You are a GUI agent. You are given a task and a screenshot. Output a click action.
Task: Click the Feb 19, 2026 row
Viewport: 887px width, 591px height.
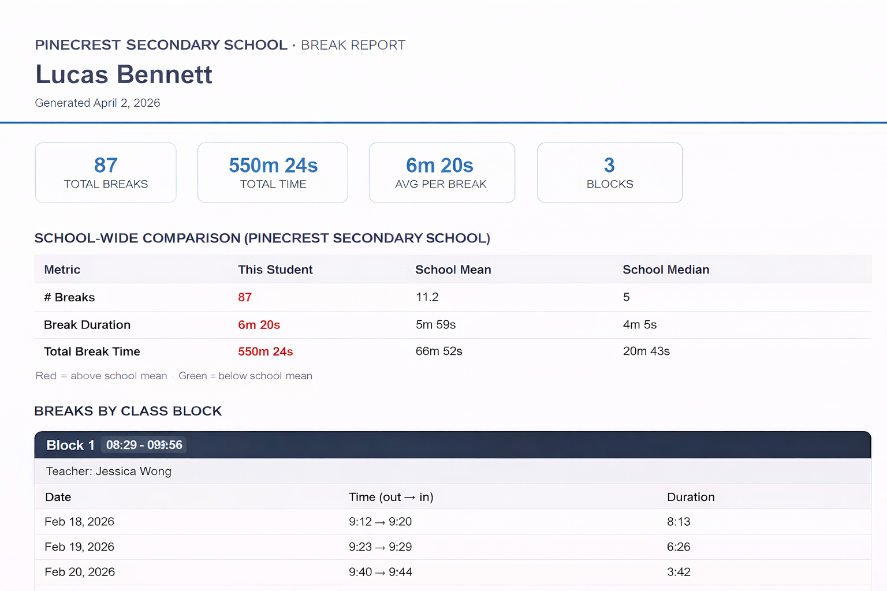[79, 547]
